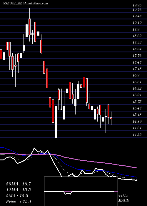The width and height of the screenshot is (147, 206).
Task: Click the 19.19 price axis label
Action: pyautogui.click(x=137, y=23)
